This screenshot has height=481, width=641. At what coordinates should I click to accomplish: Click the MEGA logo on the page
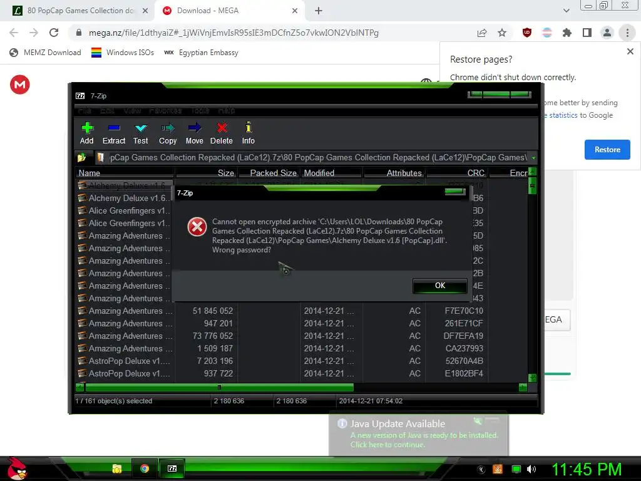tap(20, 85)
